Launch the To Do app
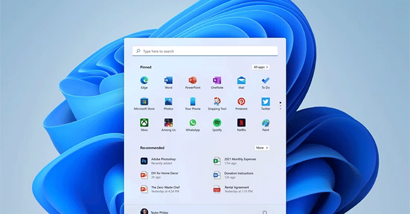This screenshot has width=410, height=214. [x=266, y=82]
